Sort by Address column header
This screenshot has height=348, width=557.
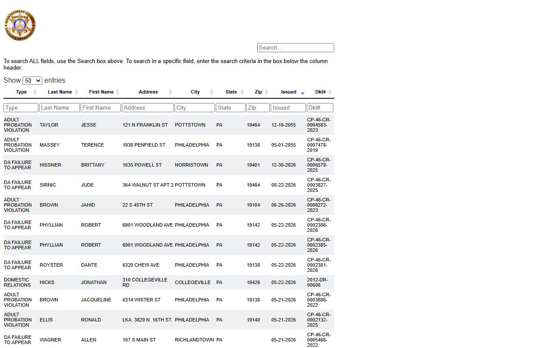(148, 92)
